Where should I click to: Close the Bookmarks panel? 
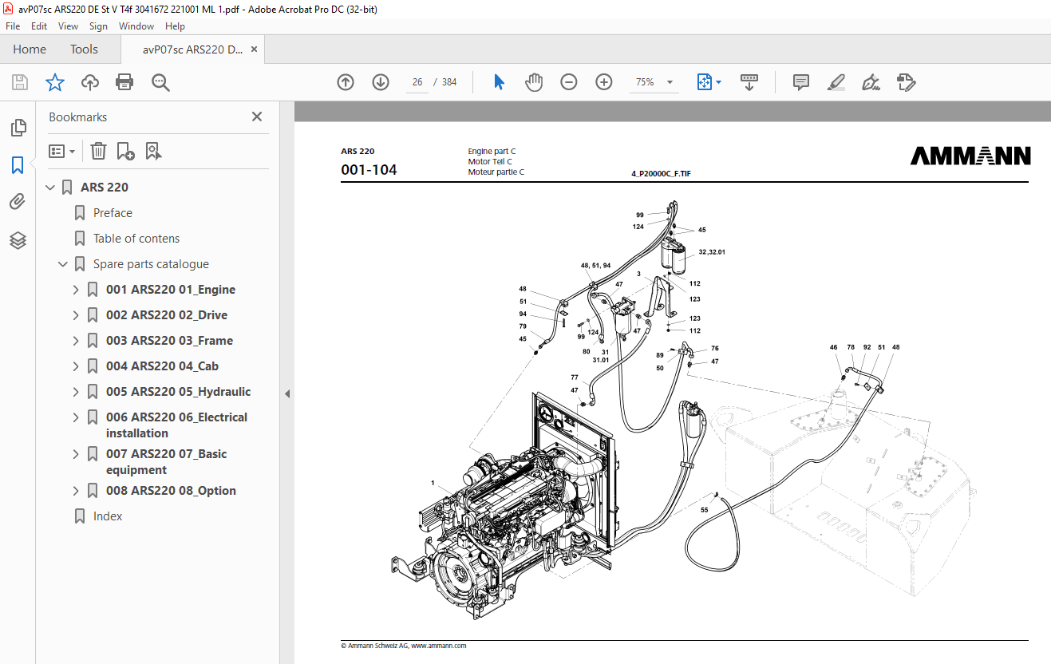pyautogui.click(x=257, y=117)
